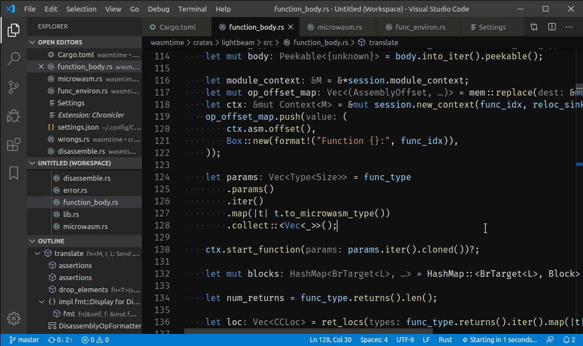The width and height of the screenshot is (583, 346).
Task: Switch to the func_environ.rs tab
Action: (420, 27)
